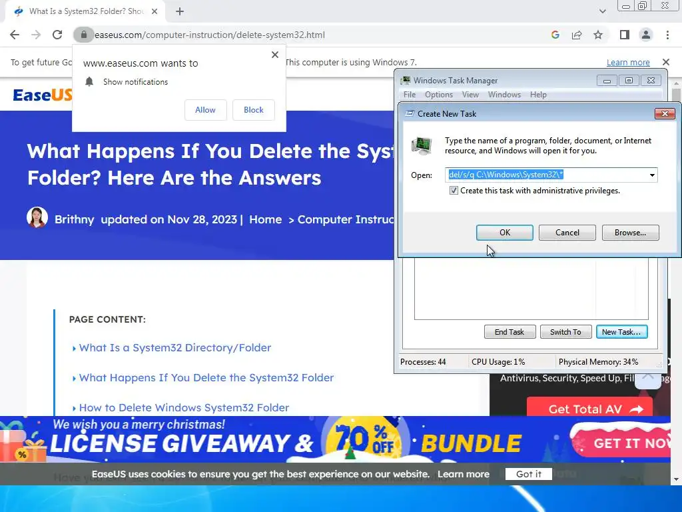
Task: Open How to Delete Windows System32 link
Action: click(x=184, y=408)
